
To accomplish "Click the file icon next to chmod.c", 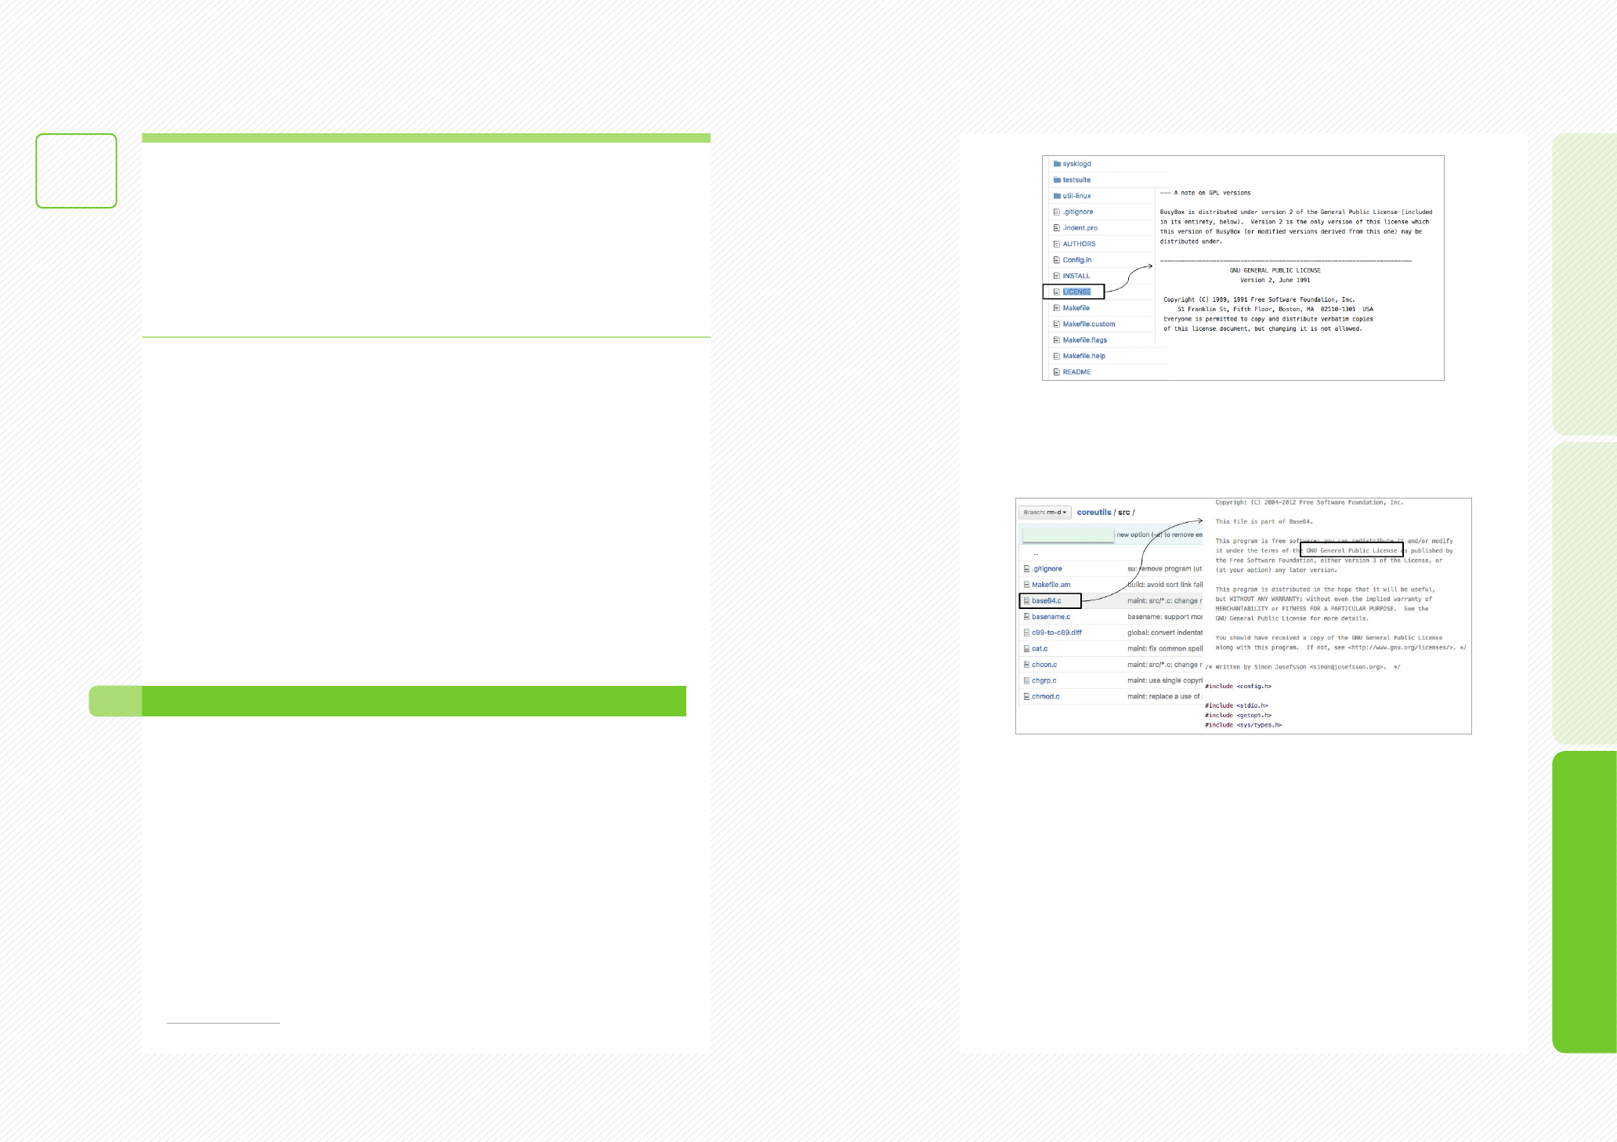I will point(1026,697).
